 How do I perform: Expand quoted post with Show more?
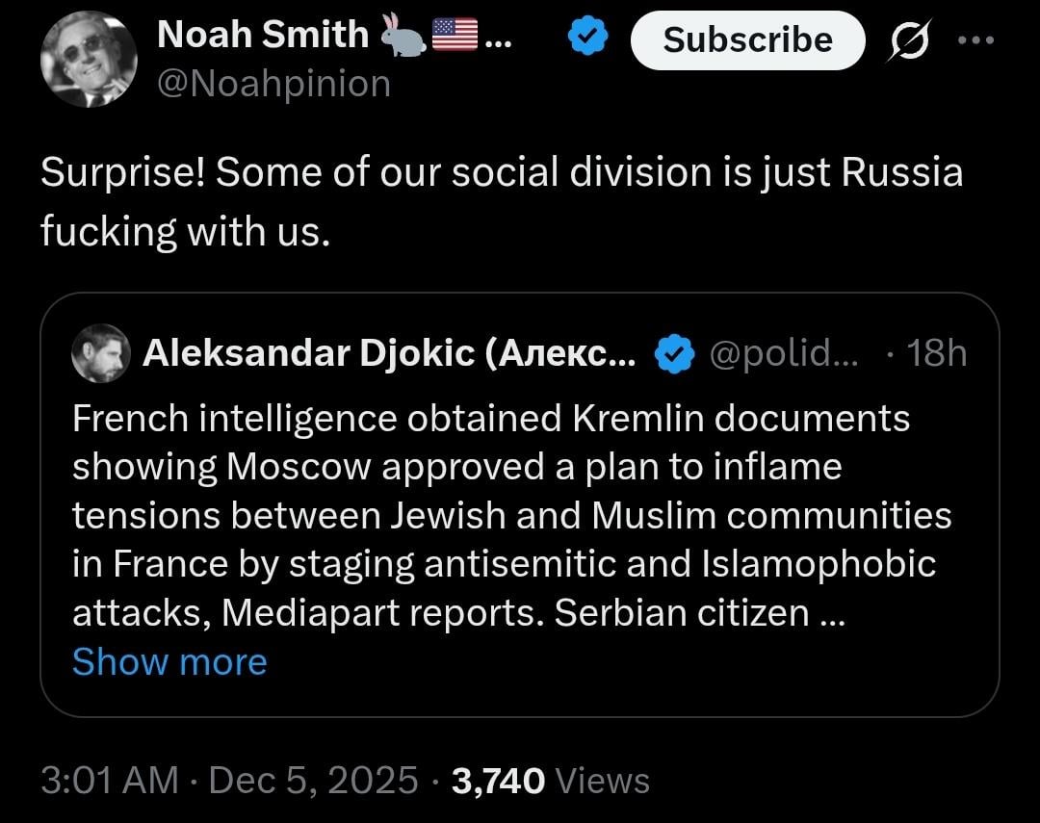169,662
